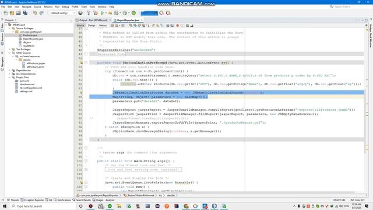Open the Run menu
Image resolution: width=373 pixels, height=210 pixels.
[57, 6]
